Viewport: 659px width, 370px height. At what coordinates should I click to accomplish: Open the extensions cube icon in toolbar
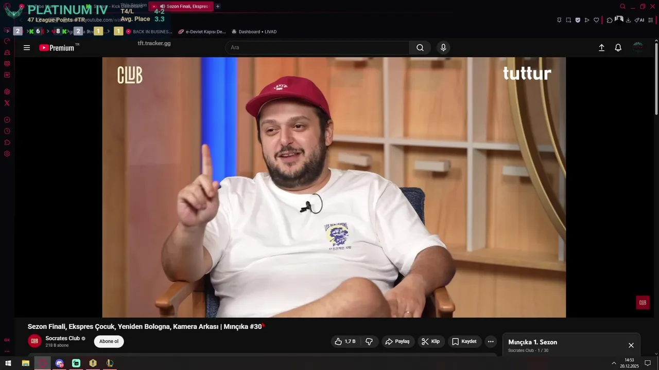click(x=610, y=20)
